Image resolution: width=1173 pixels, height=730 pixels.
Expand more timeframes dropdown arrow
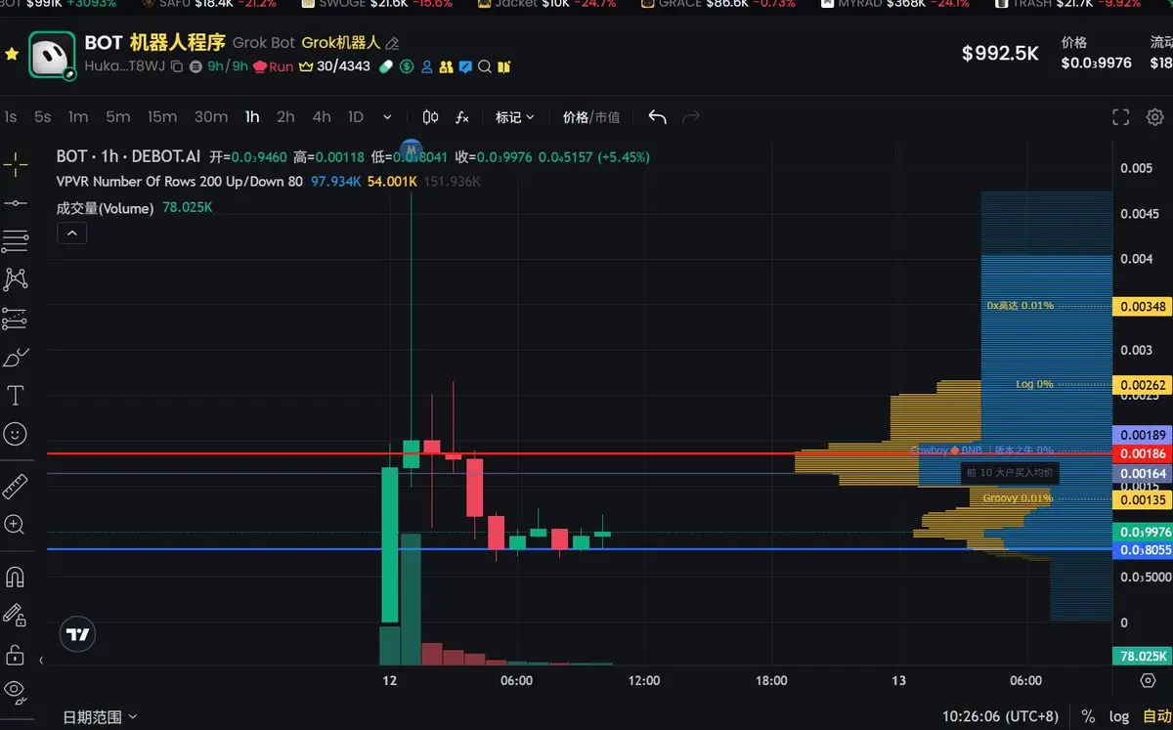[x=387, y=117]
